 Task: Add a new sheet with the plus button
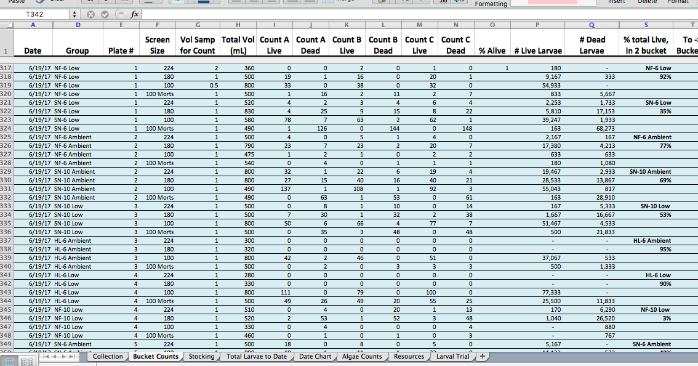[x=482, y=356]
